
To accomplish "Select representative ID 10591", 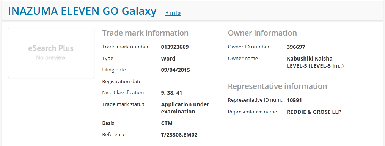I will (294, 100).
